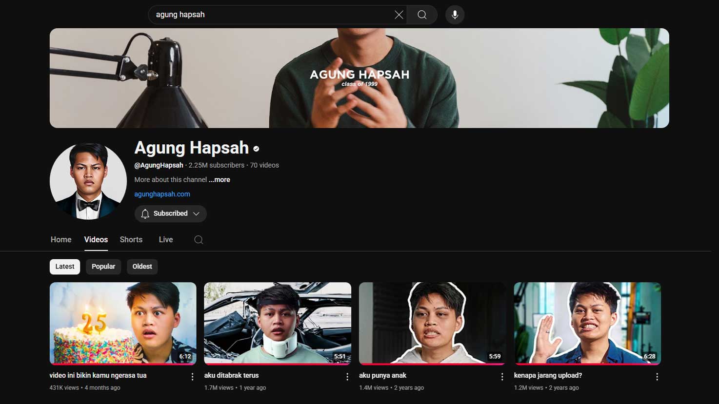Screen dimensions: 719x404
Task: Expand the Subscribed button dropdown
Action: [197, 213]
